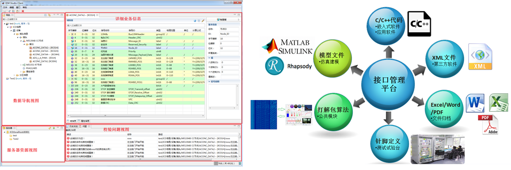Open the 帮助 menu
Viewport: 511px width, 170px height.
point(25,7)
